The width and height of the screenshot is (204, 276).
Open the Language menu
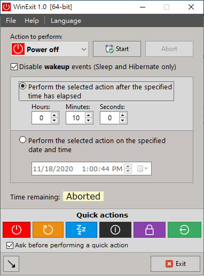click(66, 21)
